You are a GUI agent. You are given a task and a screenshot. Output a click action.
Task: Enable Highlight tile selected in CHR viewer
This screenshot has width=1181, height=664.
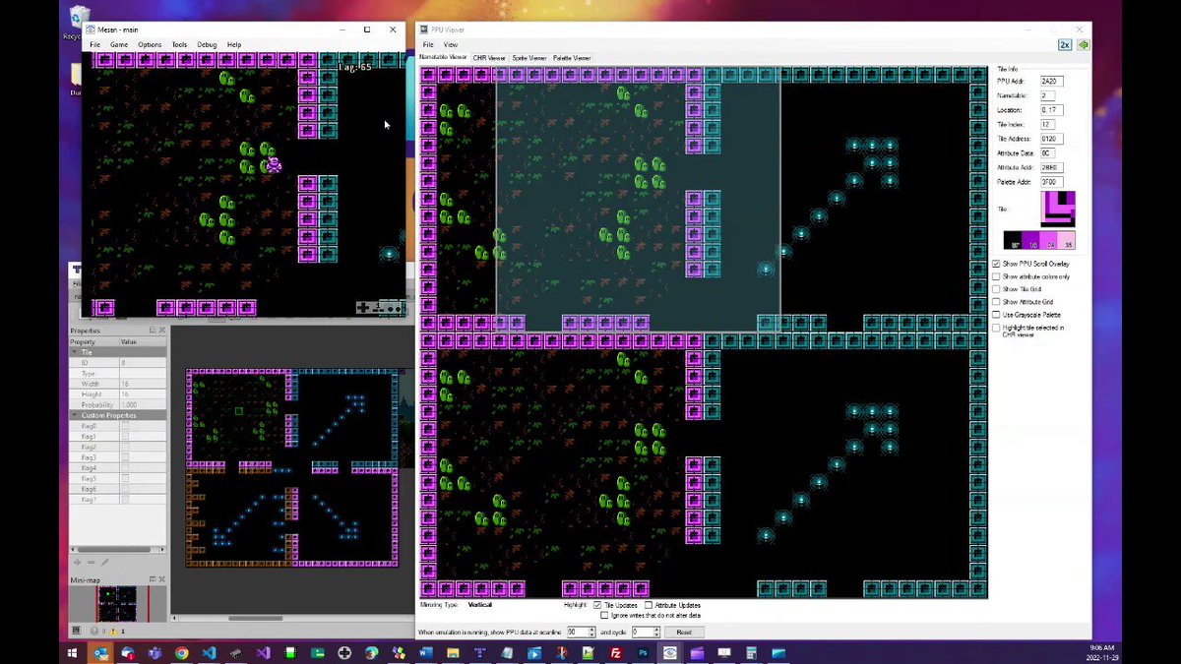[x=996, y=328]
